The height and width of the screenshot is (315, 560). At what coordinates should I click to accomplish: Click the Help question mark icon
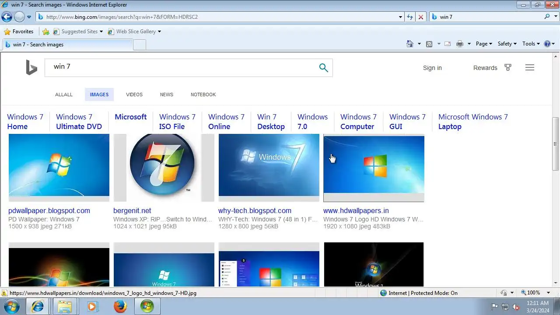(547, 44)
